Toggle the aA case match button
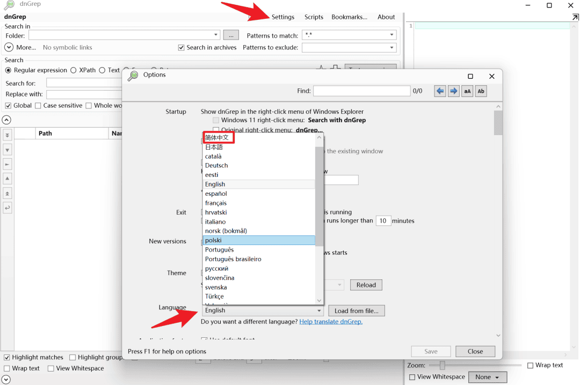The width and height of the screenshot is (580, 385). point(467,91)
